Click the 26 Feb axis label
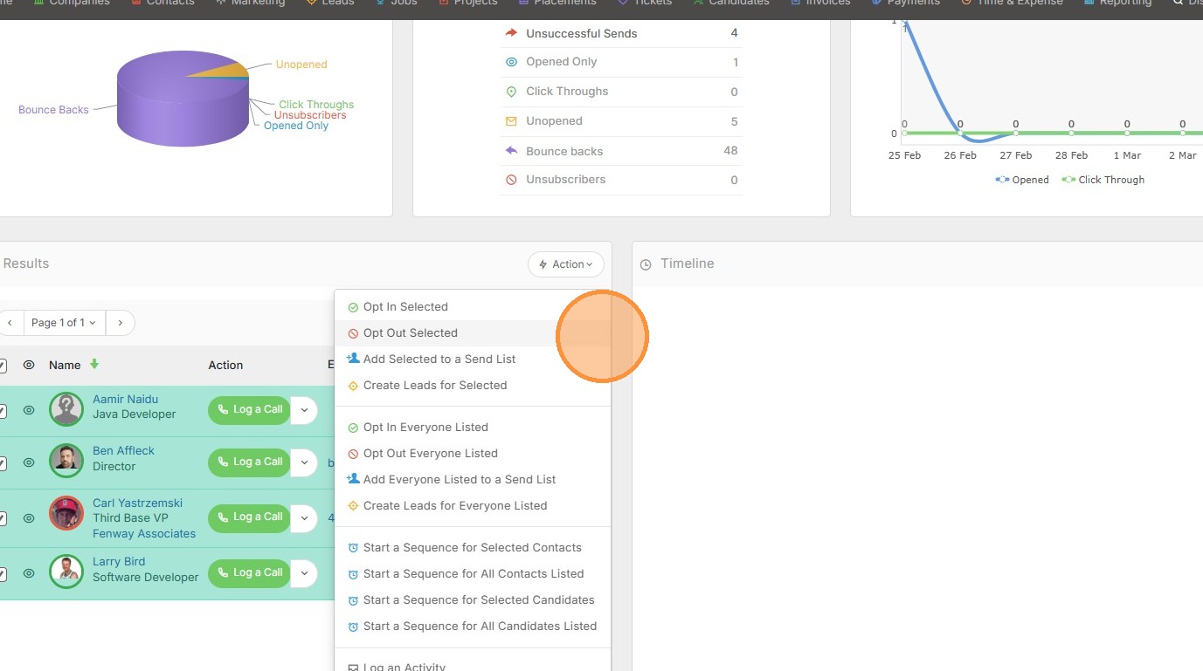This screenshot has width=1203, height=671. pos(960,155)
